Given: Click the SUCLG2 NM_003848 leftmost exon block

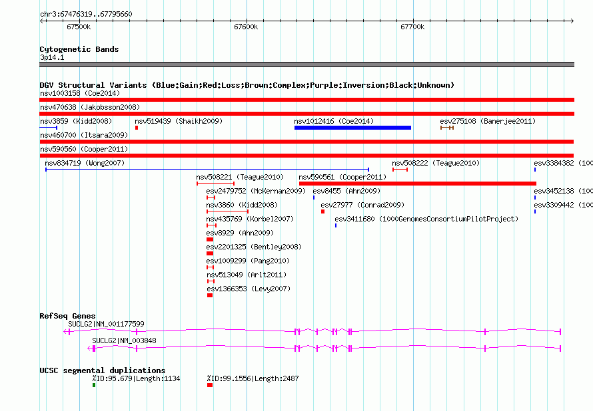Looking at the screenshot, I should pos(94,348).
